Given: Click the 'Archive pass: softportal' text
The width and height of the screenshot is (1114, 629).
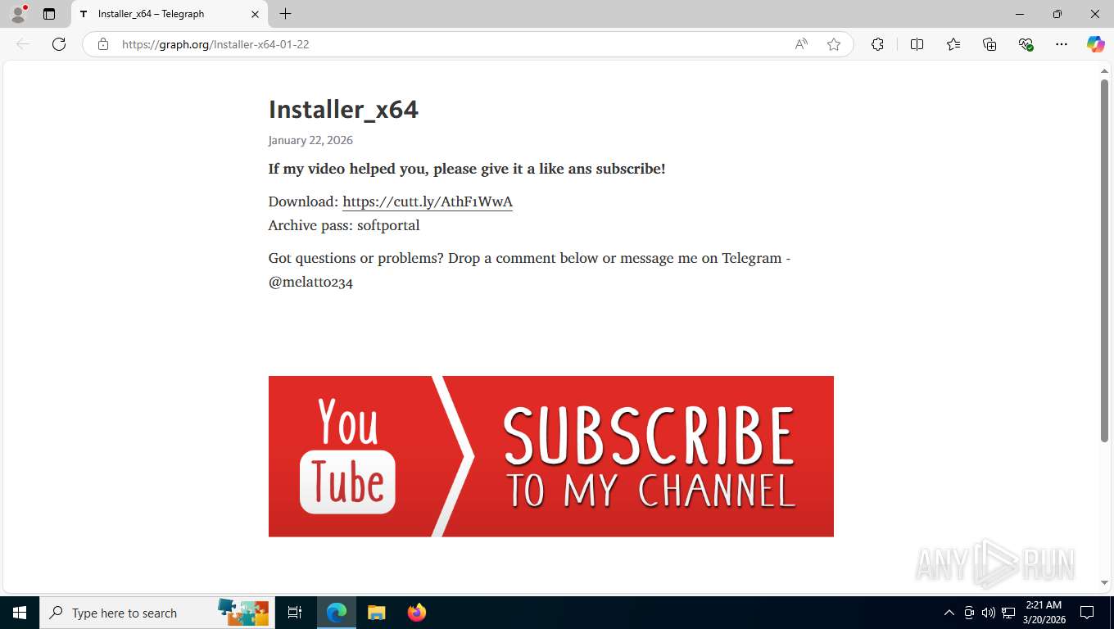Looking at the screenshot, I should pyautogui.click(x=344, y=225).
